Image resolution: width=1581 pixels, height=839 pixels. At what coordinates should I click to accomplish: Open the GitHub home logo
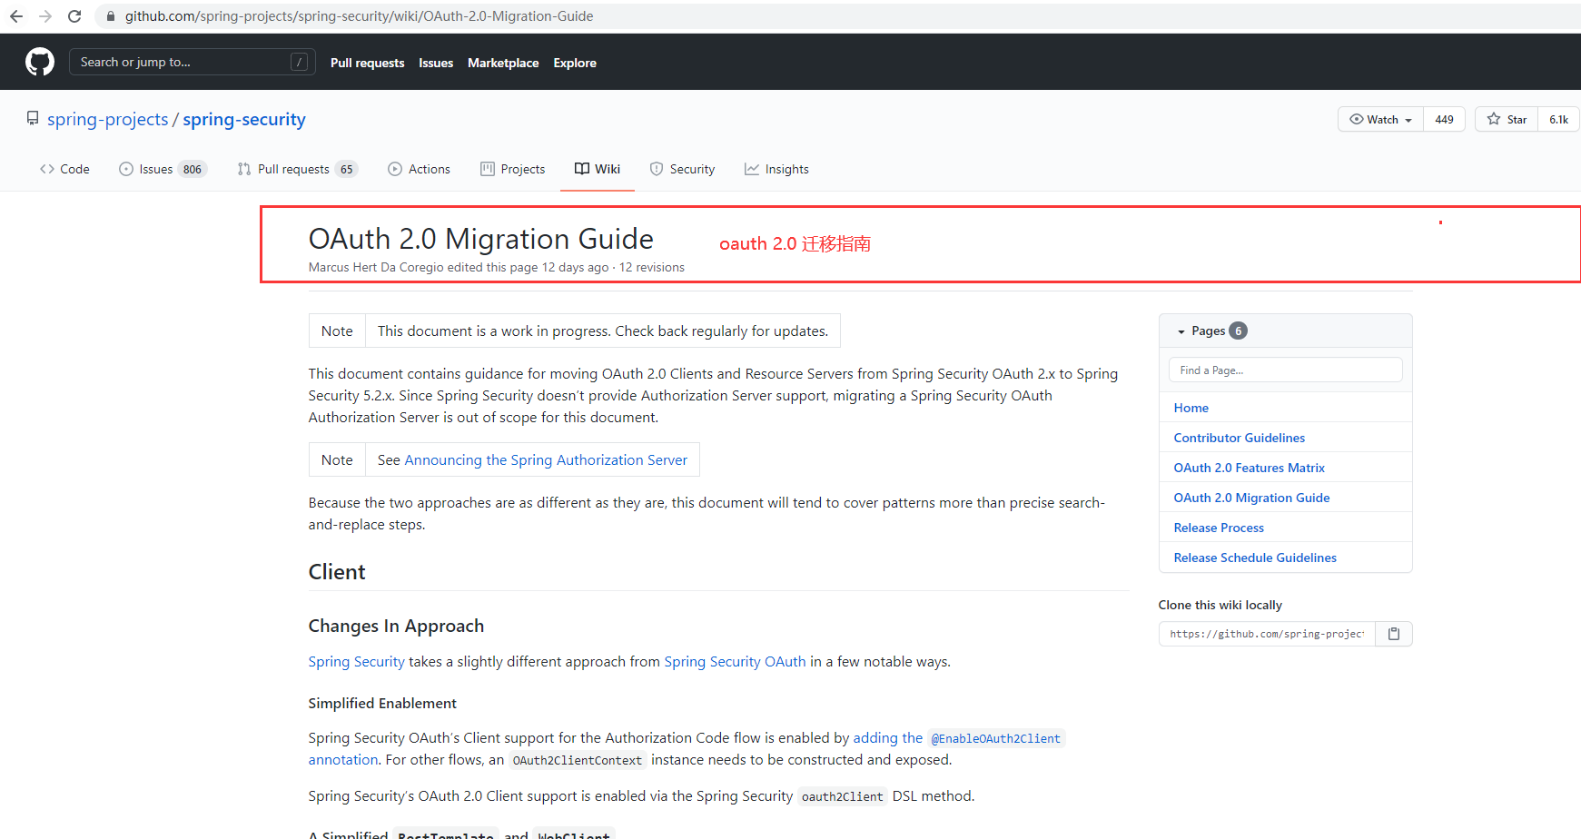point(40,62)
